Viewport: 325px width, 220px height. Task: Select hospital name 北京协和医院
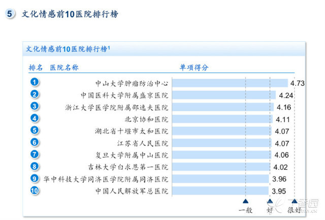(146, 119)
